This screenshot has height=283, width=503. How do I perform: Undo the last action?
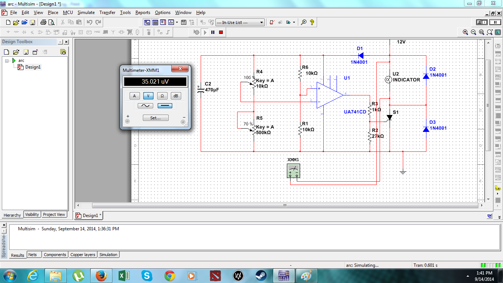[x=90, y=22]
